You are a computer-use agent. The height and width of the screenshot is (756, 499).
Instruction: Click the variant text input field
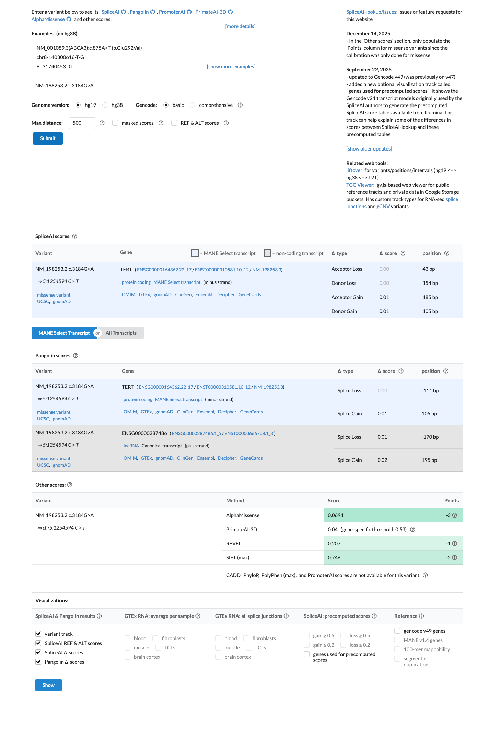(143, 86)
